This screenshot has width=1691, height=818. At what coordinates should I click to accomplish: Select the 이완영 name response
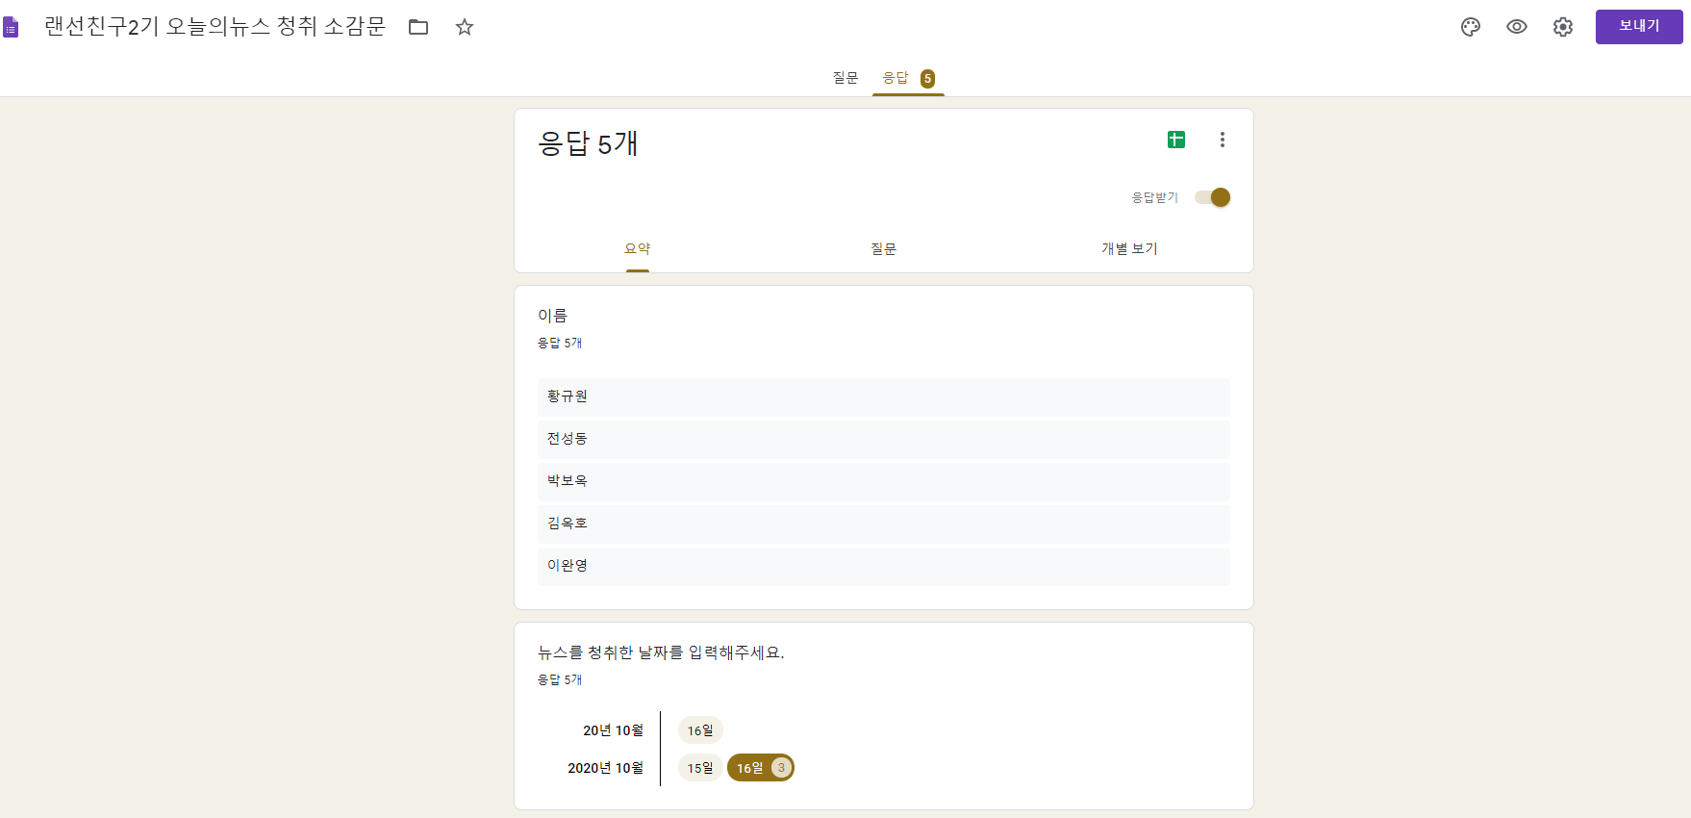tap(884, 566)
